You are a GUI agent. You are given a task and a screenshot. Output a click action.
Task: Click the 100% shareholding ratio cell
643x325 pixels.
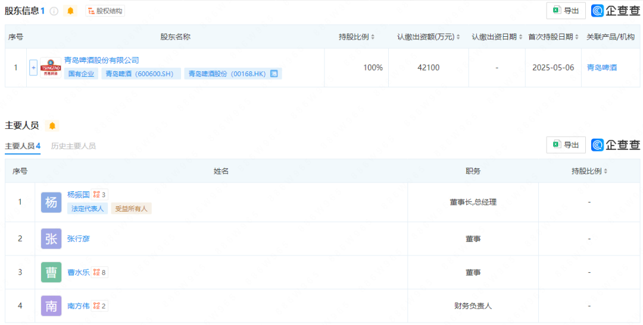(357, 68)
